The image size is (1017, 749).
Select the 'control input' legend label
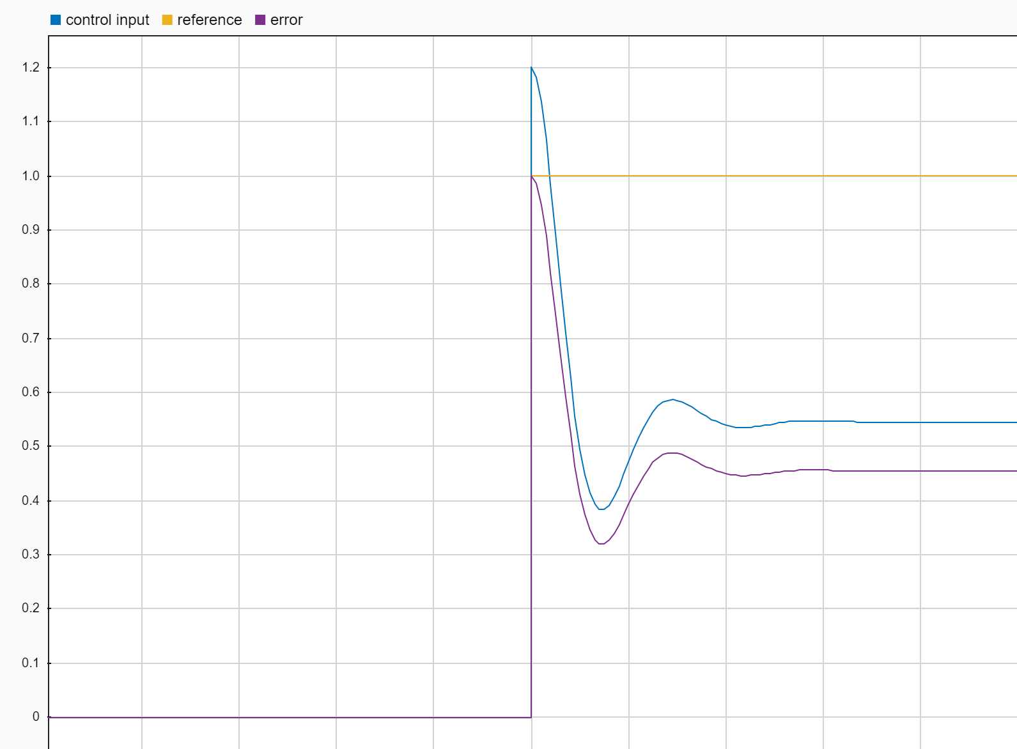point(107,20)
